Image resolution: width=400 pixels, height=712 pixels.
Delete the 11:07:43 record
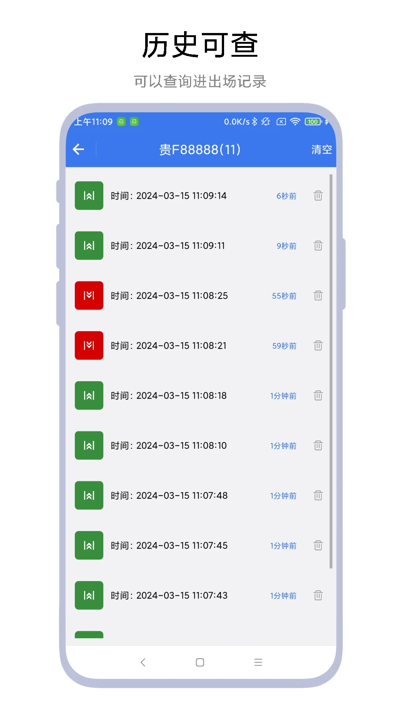pyautogui.click(x=318, y=596)
